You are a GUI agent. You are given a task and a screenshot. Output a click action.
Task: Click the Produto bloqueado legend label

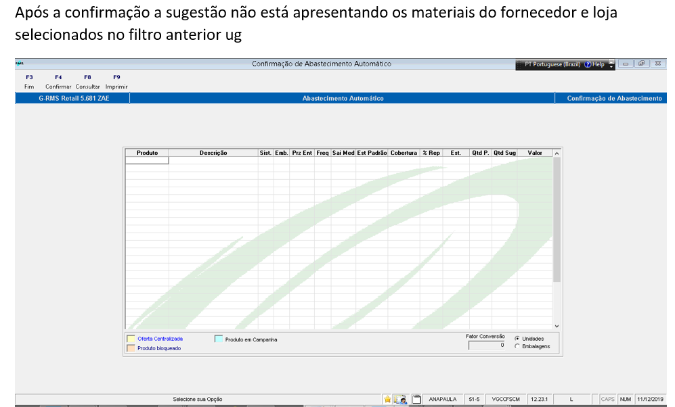click(x=159, y=349)
